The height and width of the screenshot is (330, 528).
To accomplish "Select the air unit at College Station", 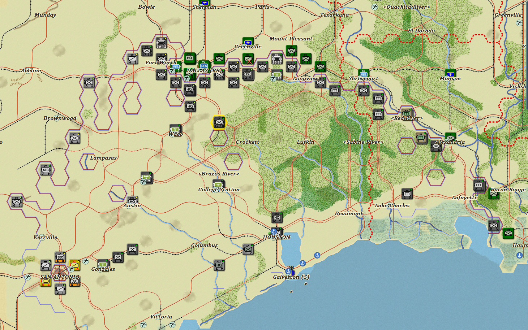I will click(218, 184).
